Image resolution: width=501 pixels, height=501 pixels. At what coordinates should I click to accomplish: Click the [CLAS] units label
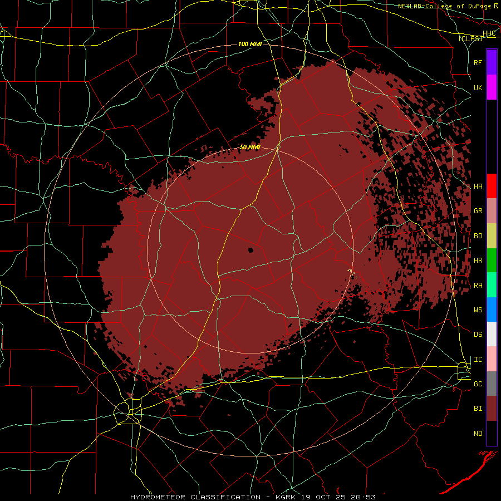470,38
